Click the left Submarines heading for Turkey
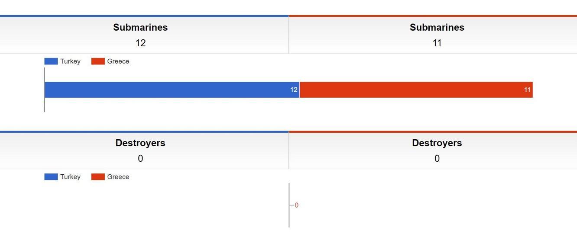 [140, 27]
